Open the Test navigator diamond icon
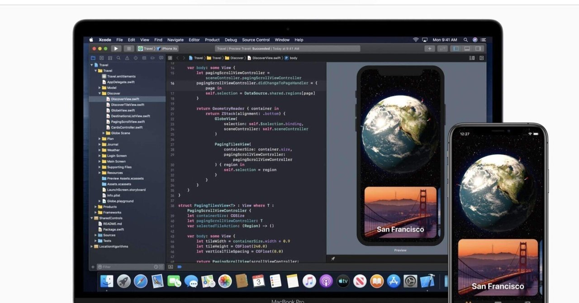The width and height of the screenshot is (579, 303). click(135, 58)
